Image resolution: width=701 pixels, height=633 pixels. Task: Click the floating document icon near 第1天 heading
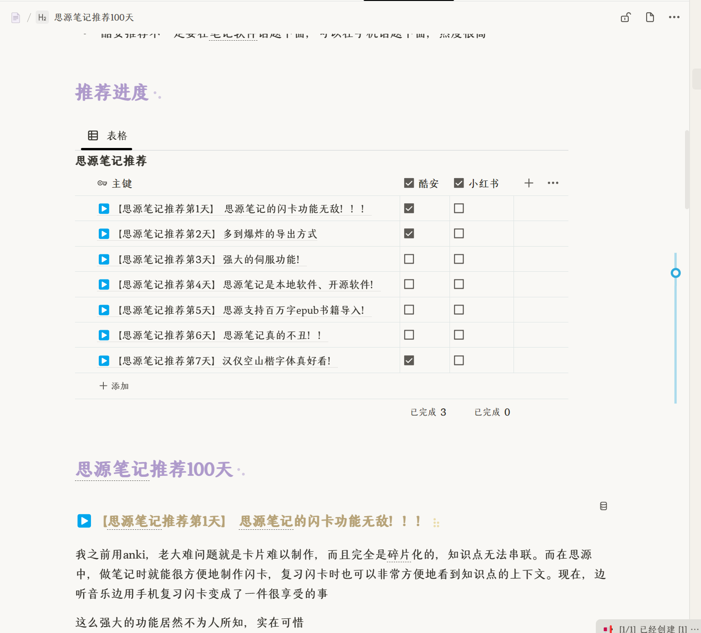coord(604,506)
